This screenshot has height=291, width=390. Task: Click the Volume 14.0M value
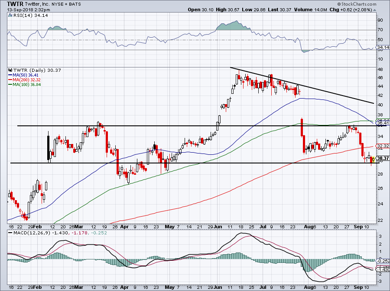(x=310, y=10)
